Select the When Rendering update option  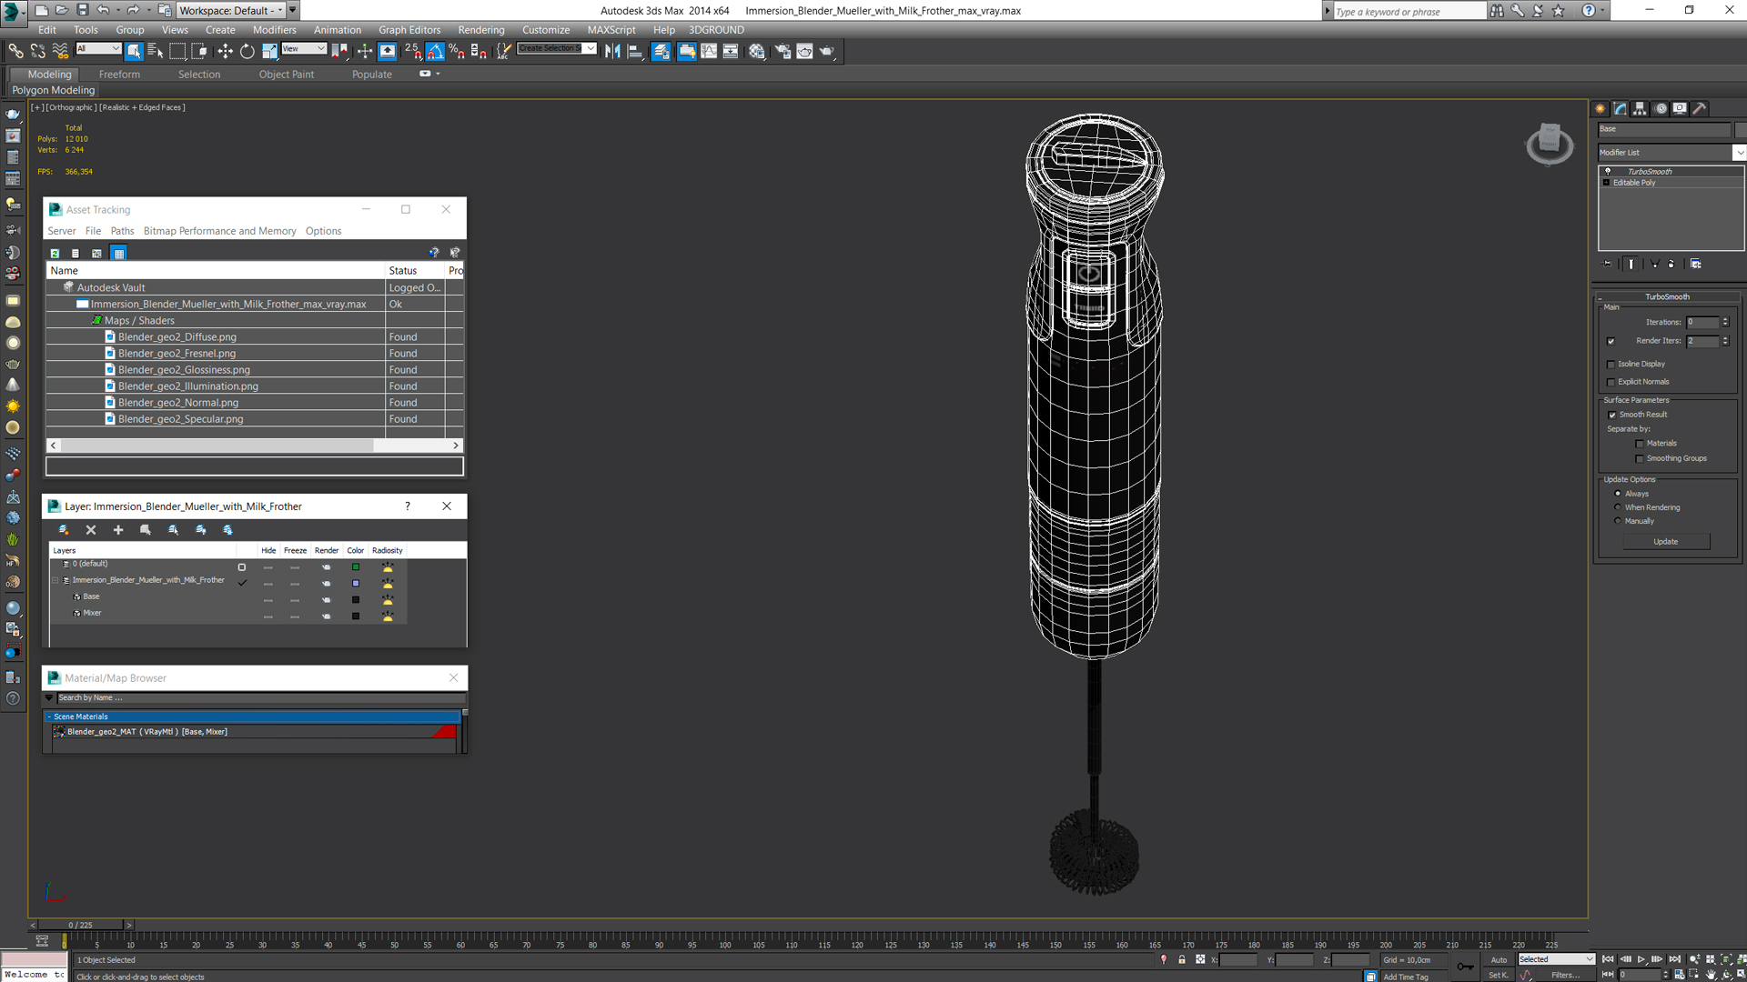(1618, 507)
